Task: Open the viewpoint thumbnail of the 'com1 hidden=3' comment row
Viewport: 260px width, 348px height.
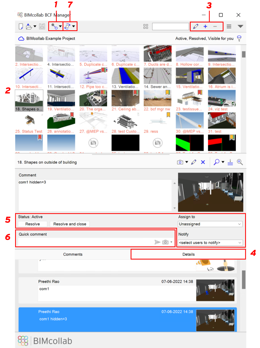Action: pyautogui.click(x=215, y=321)
